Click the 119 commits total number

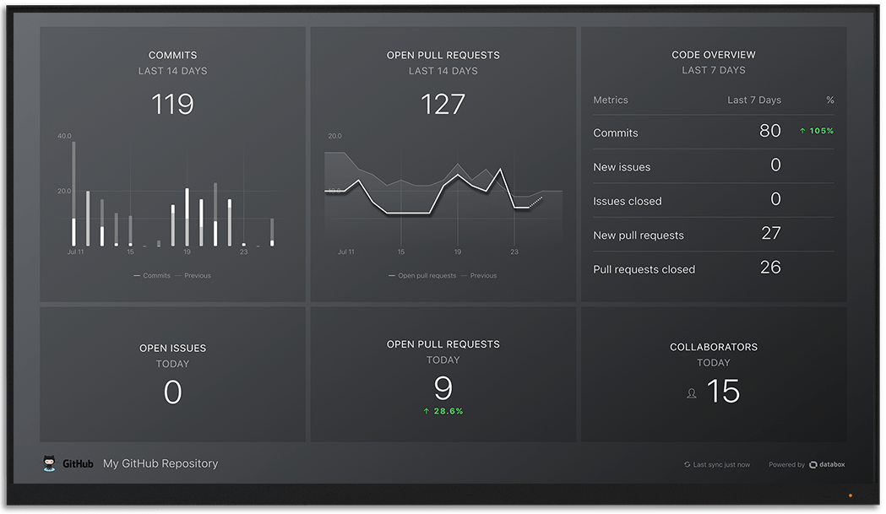pyautogui.click(x=172, y=105)
